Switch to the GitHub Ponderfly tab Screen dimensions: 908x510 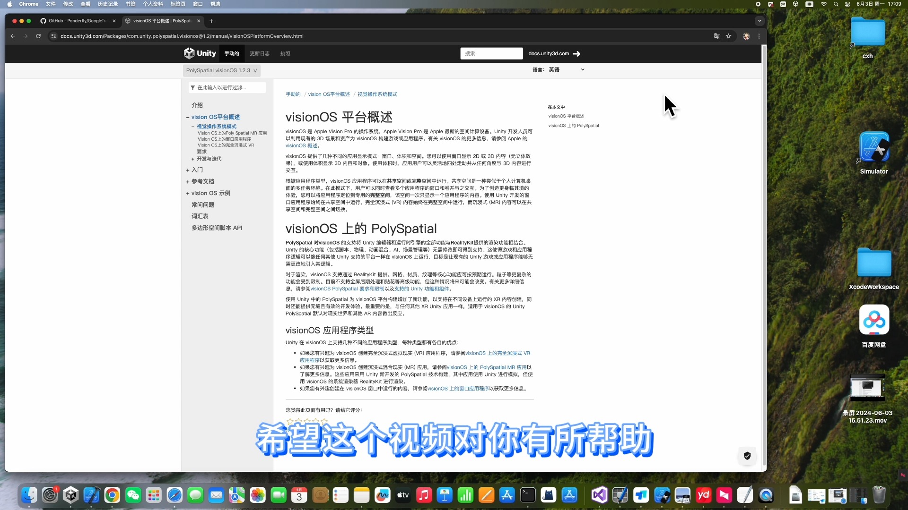78,21
